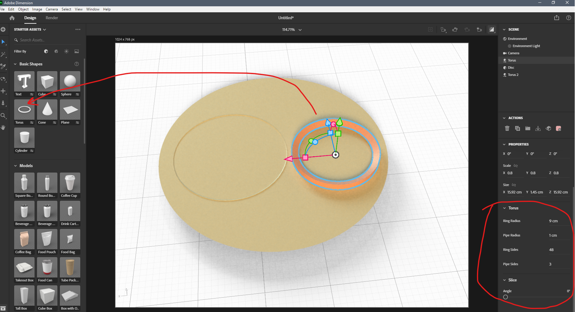Open the Camera menu

tap(51, 9)
